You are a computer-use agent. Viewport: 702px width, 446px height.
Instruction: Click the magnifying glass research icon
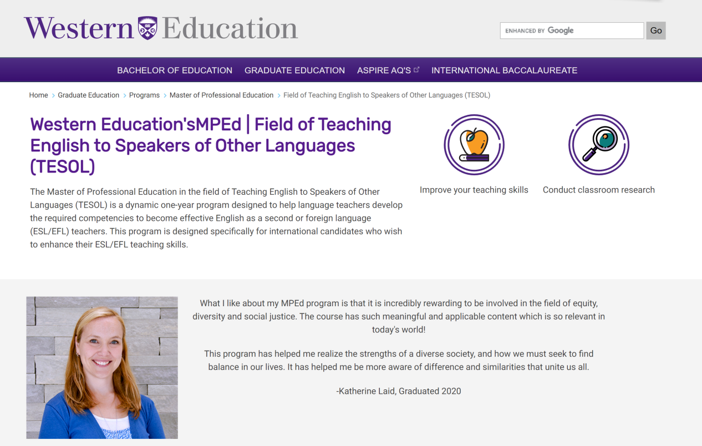598,145
